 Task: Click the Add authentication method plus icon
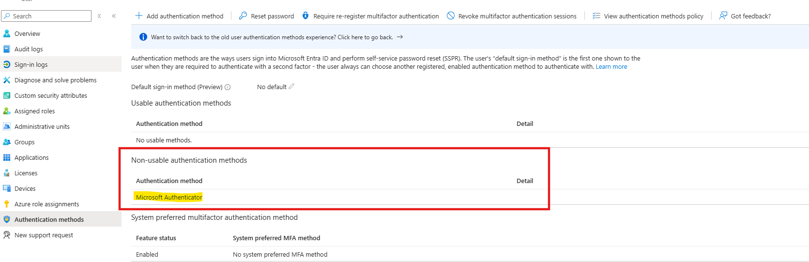[139, 15]
